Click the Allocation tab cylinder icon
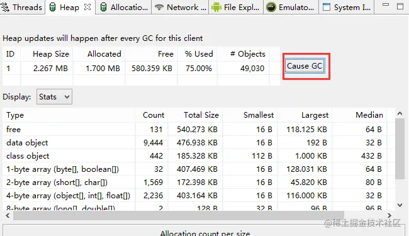Viewport: 409px width, 236px height. pos(103,8)
